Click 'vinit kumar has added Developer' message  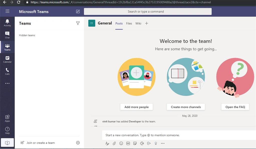click(x=129, y=121)
